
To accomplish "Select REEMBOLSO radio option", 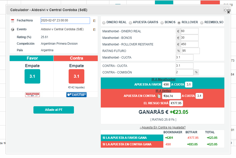I will [202, 23].
